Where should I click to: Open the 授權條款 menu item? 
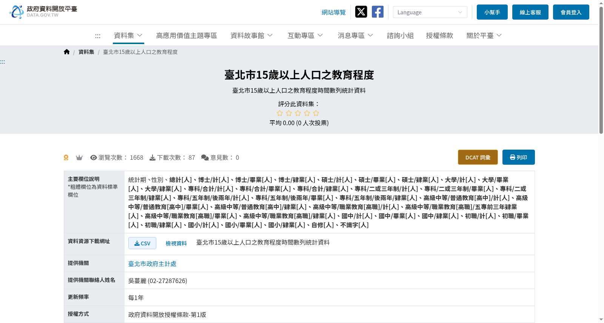439,35
